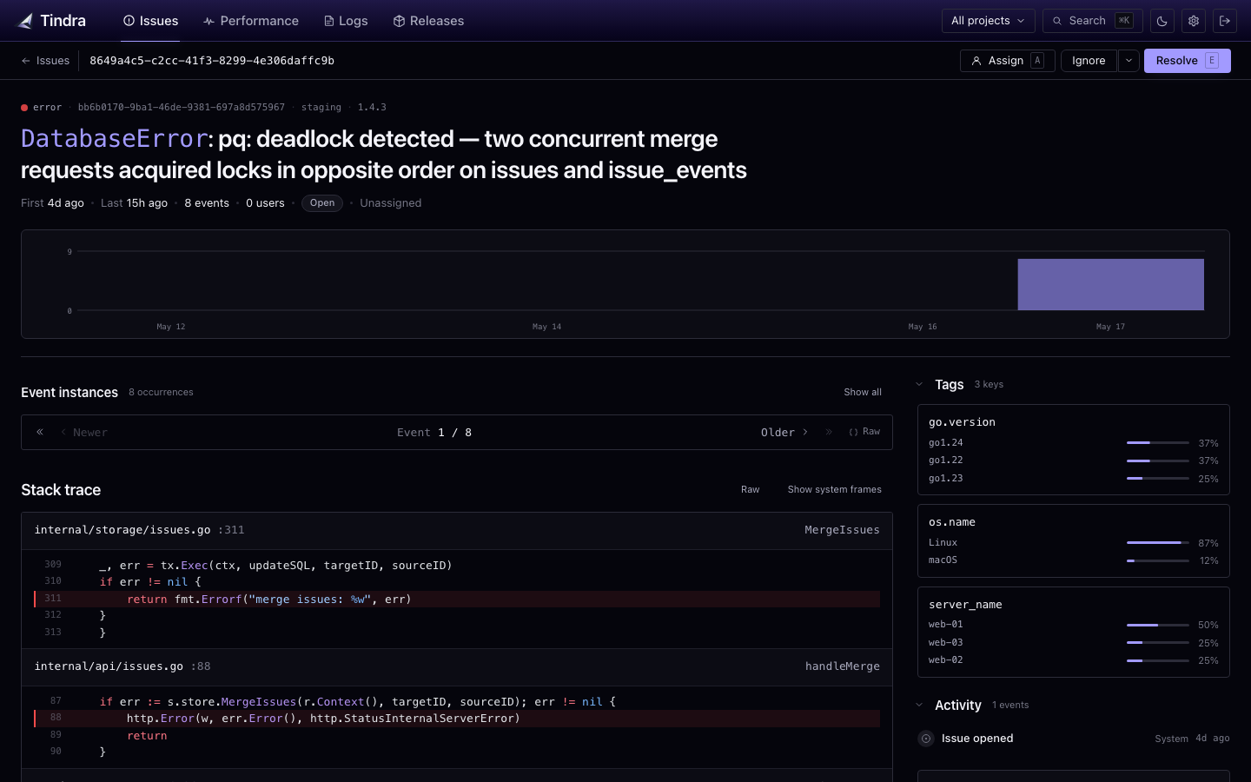Click the Resolve button

[1188, 61]
